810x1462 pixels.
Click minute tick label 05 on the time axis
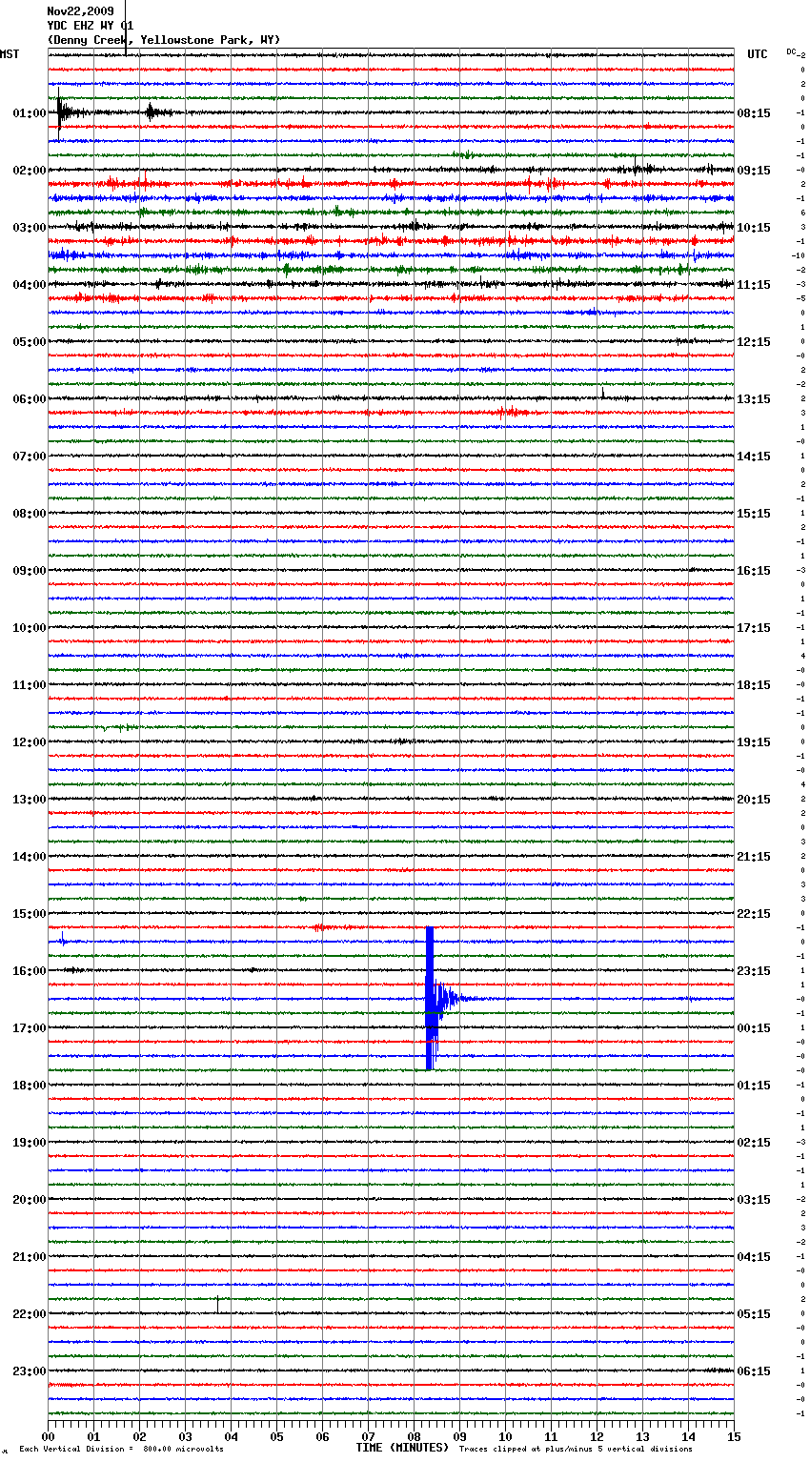pos(276,1436)
